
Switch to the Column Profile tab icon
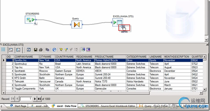(18, 50)
